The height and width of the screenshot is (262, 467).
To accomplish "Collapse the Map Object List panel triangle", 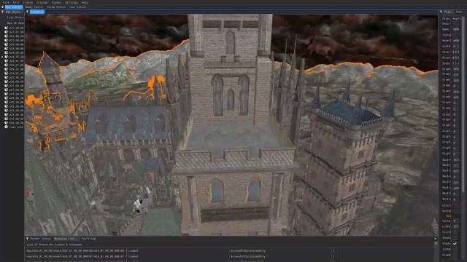I will click(2, 12).
